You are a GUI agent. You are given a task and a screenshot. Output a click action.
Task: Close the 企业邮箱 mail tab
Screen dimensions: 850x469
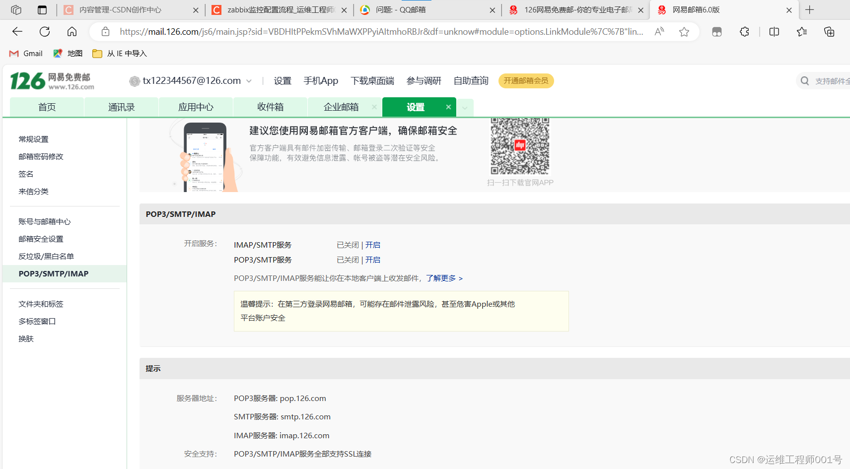point(374,107)
